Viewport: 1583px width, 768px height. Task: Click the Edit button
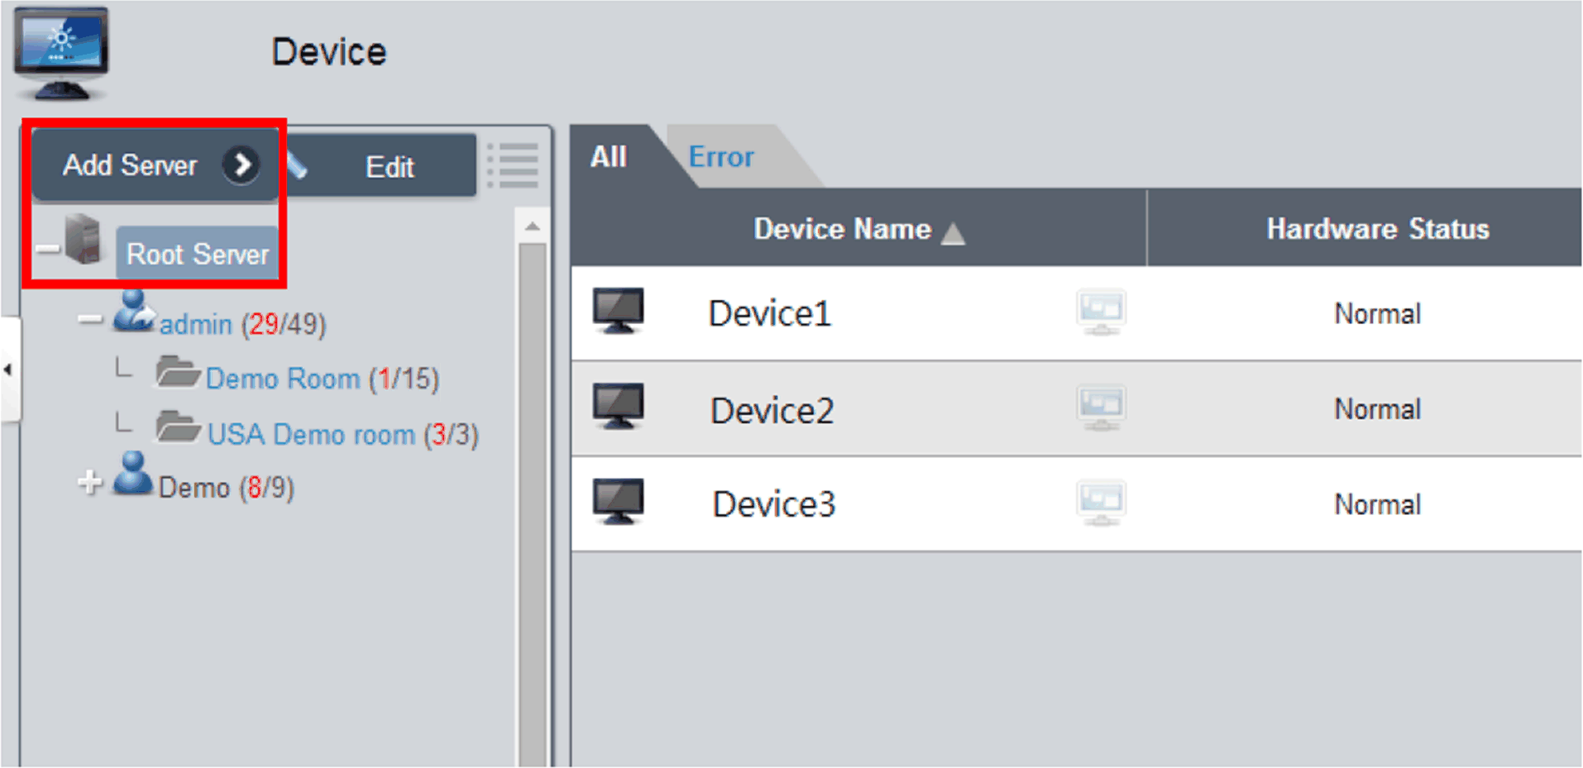click(x=389, y=167)
